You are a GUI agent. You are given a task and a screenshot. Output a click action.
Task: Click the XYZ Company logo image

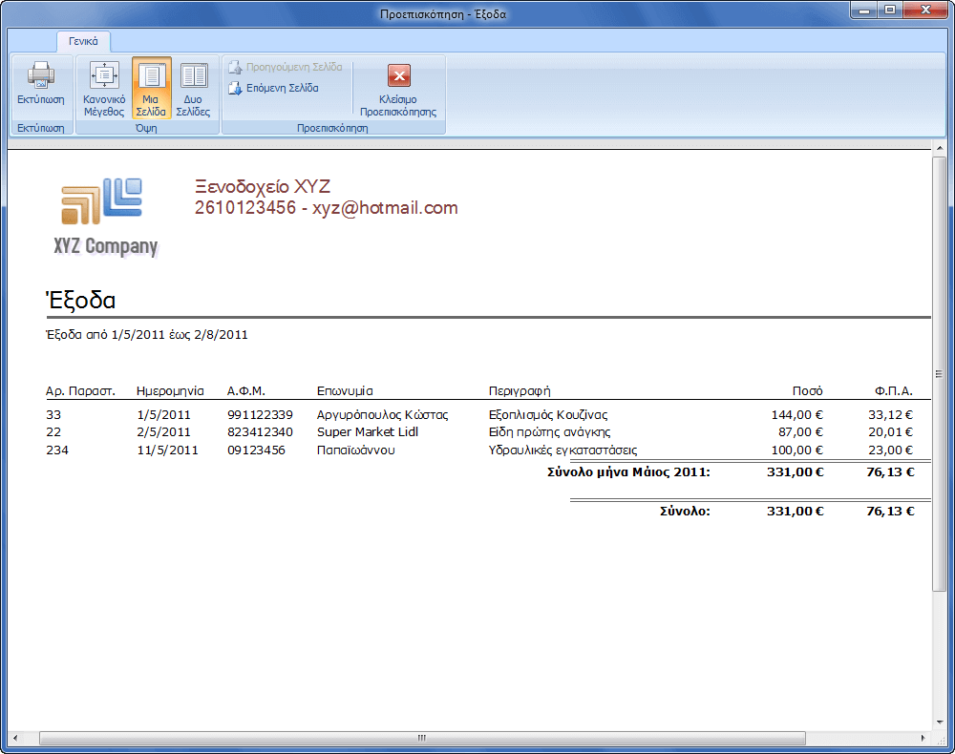[104, 217]
